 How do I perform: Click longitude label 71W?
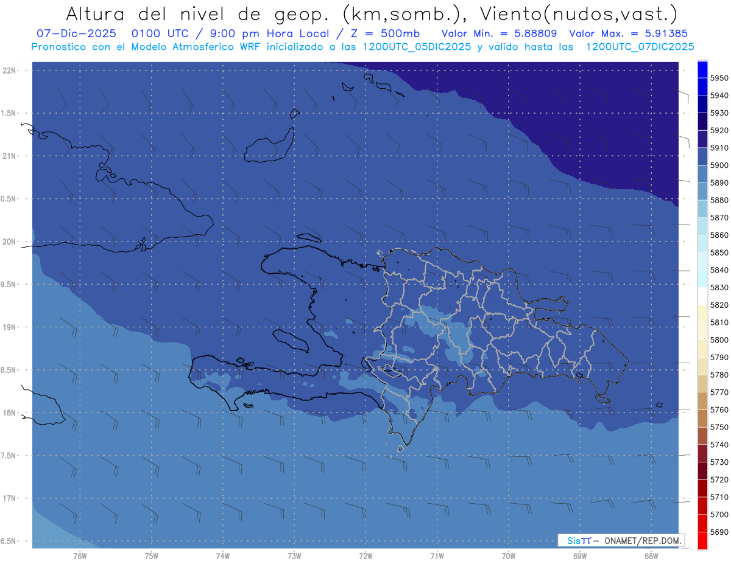click(437, 556)
